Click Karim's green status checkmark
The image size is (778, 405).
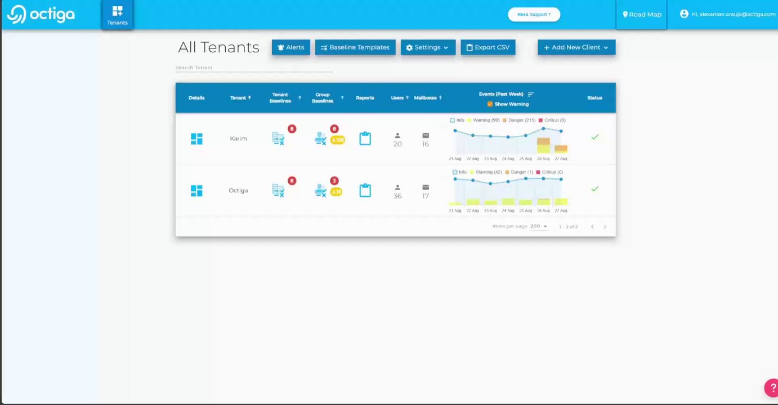[x=594, y=137]
